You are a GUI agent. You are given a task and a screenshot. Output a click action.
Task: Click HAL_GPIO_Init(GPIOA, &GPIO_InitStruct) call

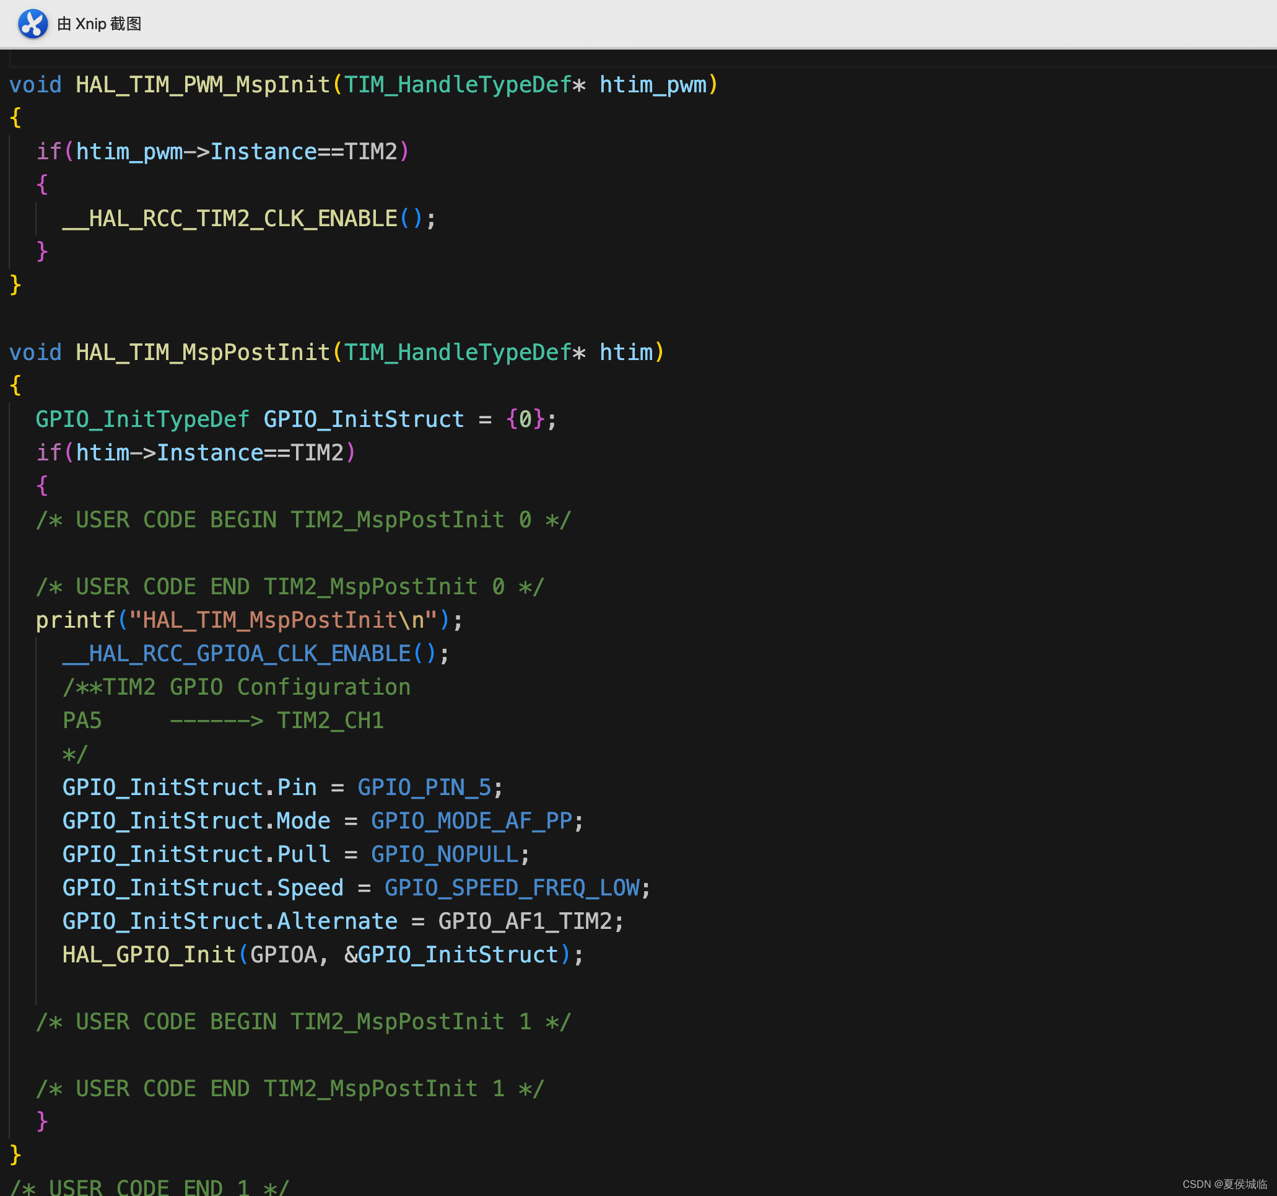click(x=316, y=954)
